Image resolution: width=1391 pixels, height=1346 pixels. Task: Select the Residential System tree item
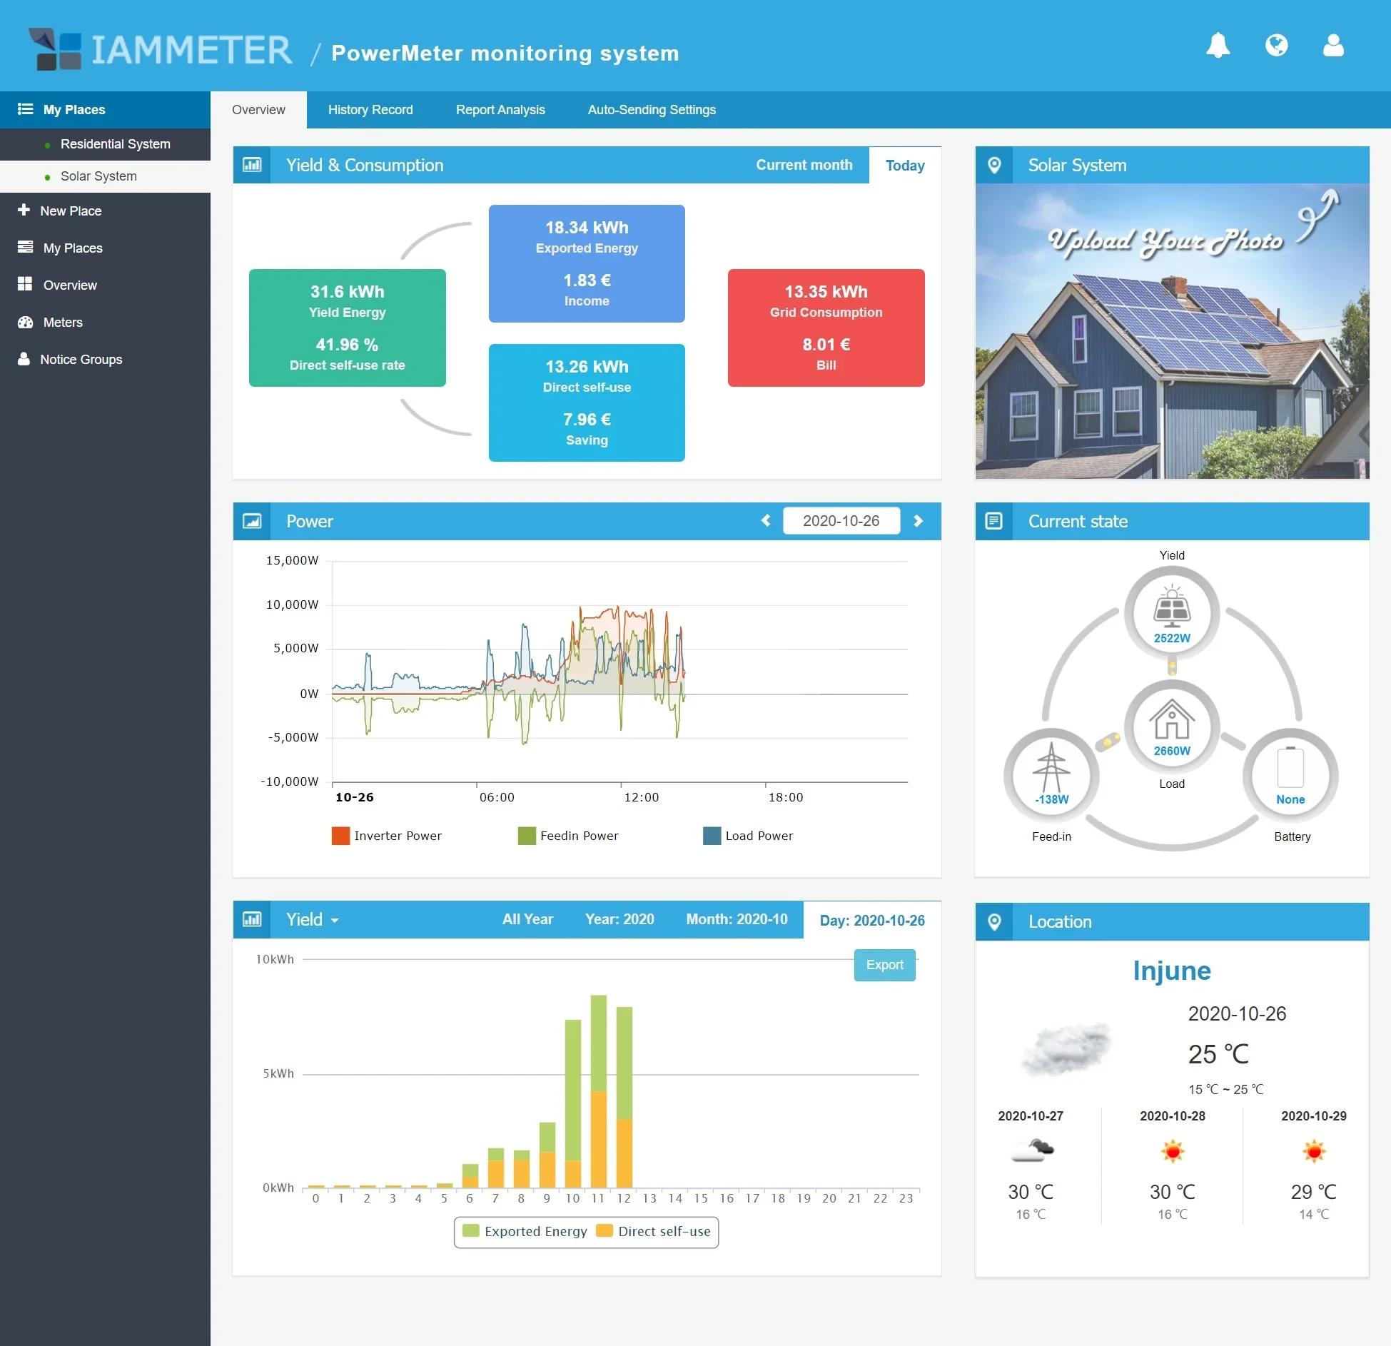click(114, 144)
